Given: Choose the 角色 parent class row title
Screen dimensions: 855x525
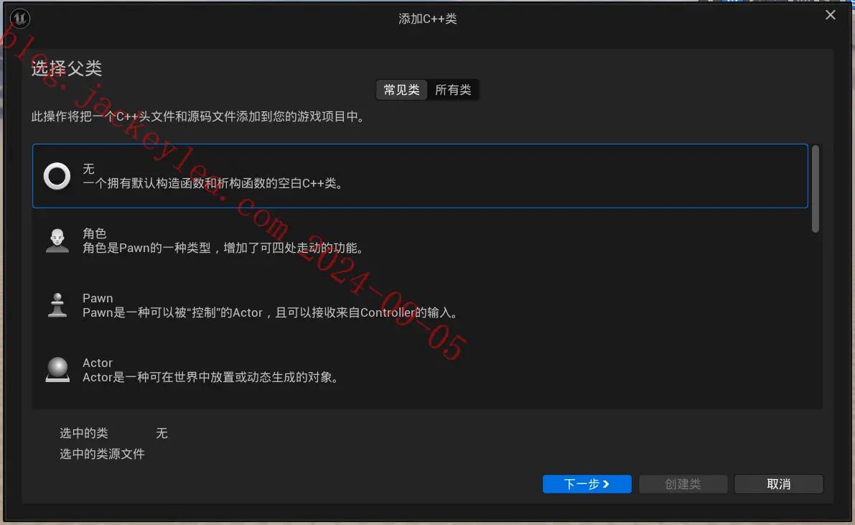Looking at the screenshot, I should pyautogui.click(x=94, y=233).
